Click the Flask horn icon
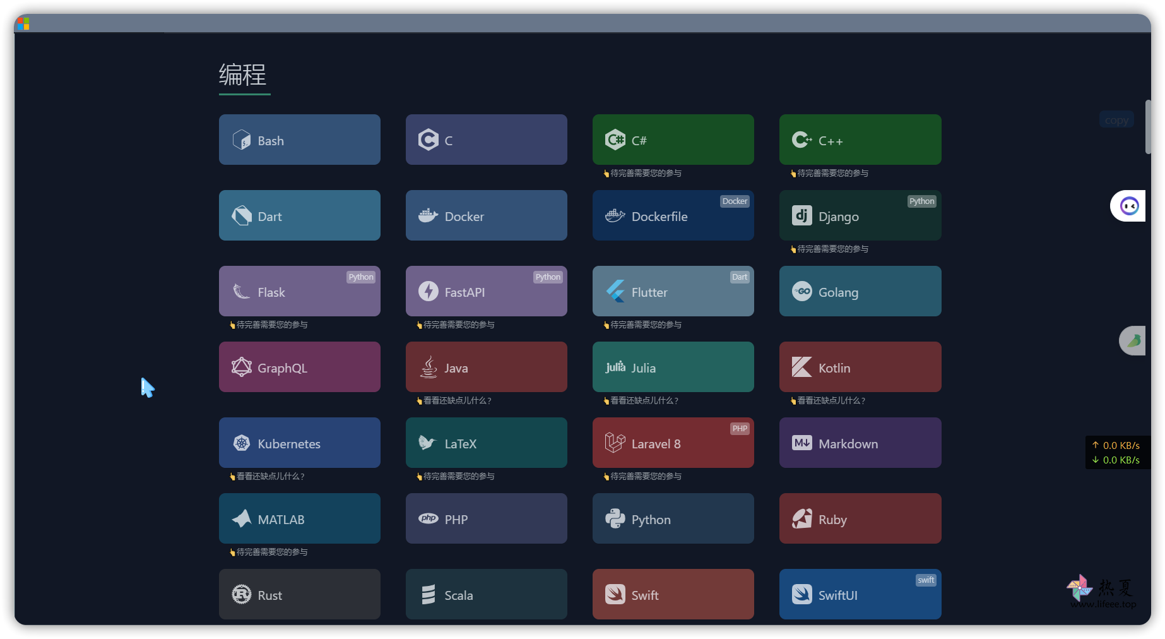The height and width of the screenshot is (639, 1165). [x=241, y=291]
